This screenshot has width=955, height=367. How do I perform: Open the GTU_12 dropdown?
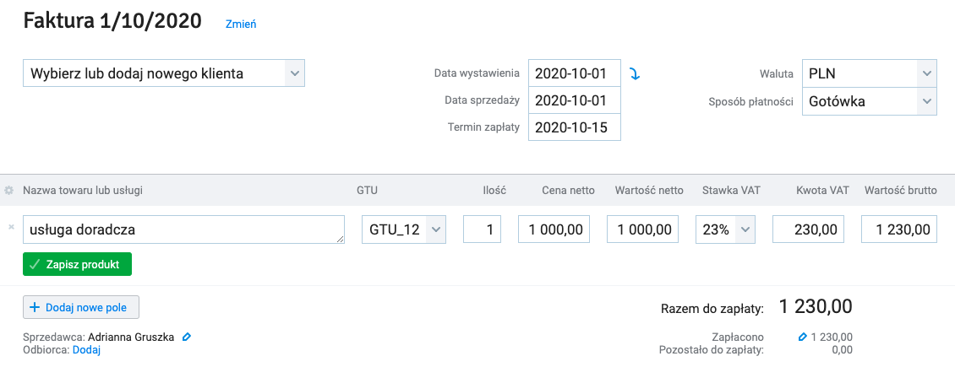point(404,229)
